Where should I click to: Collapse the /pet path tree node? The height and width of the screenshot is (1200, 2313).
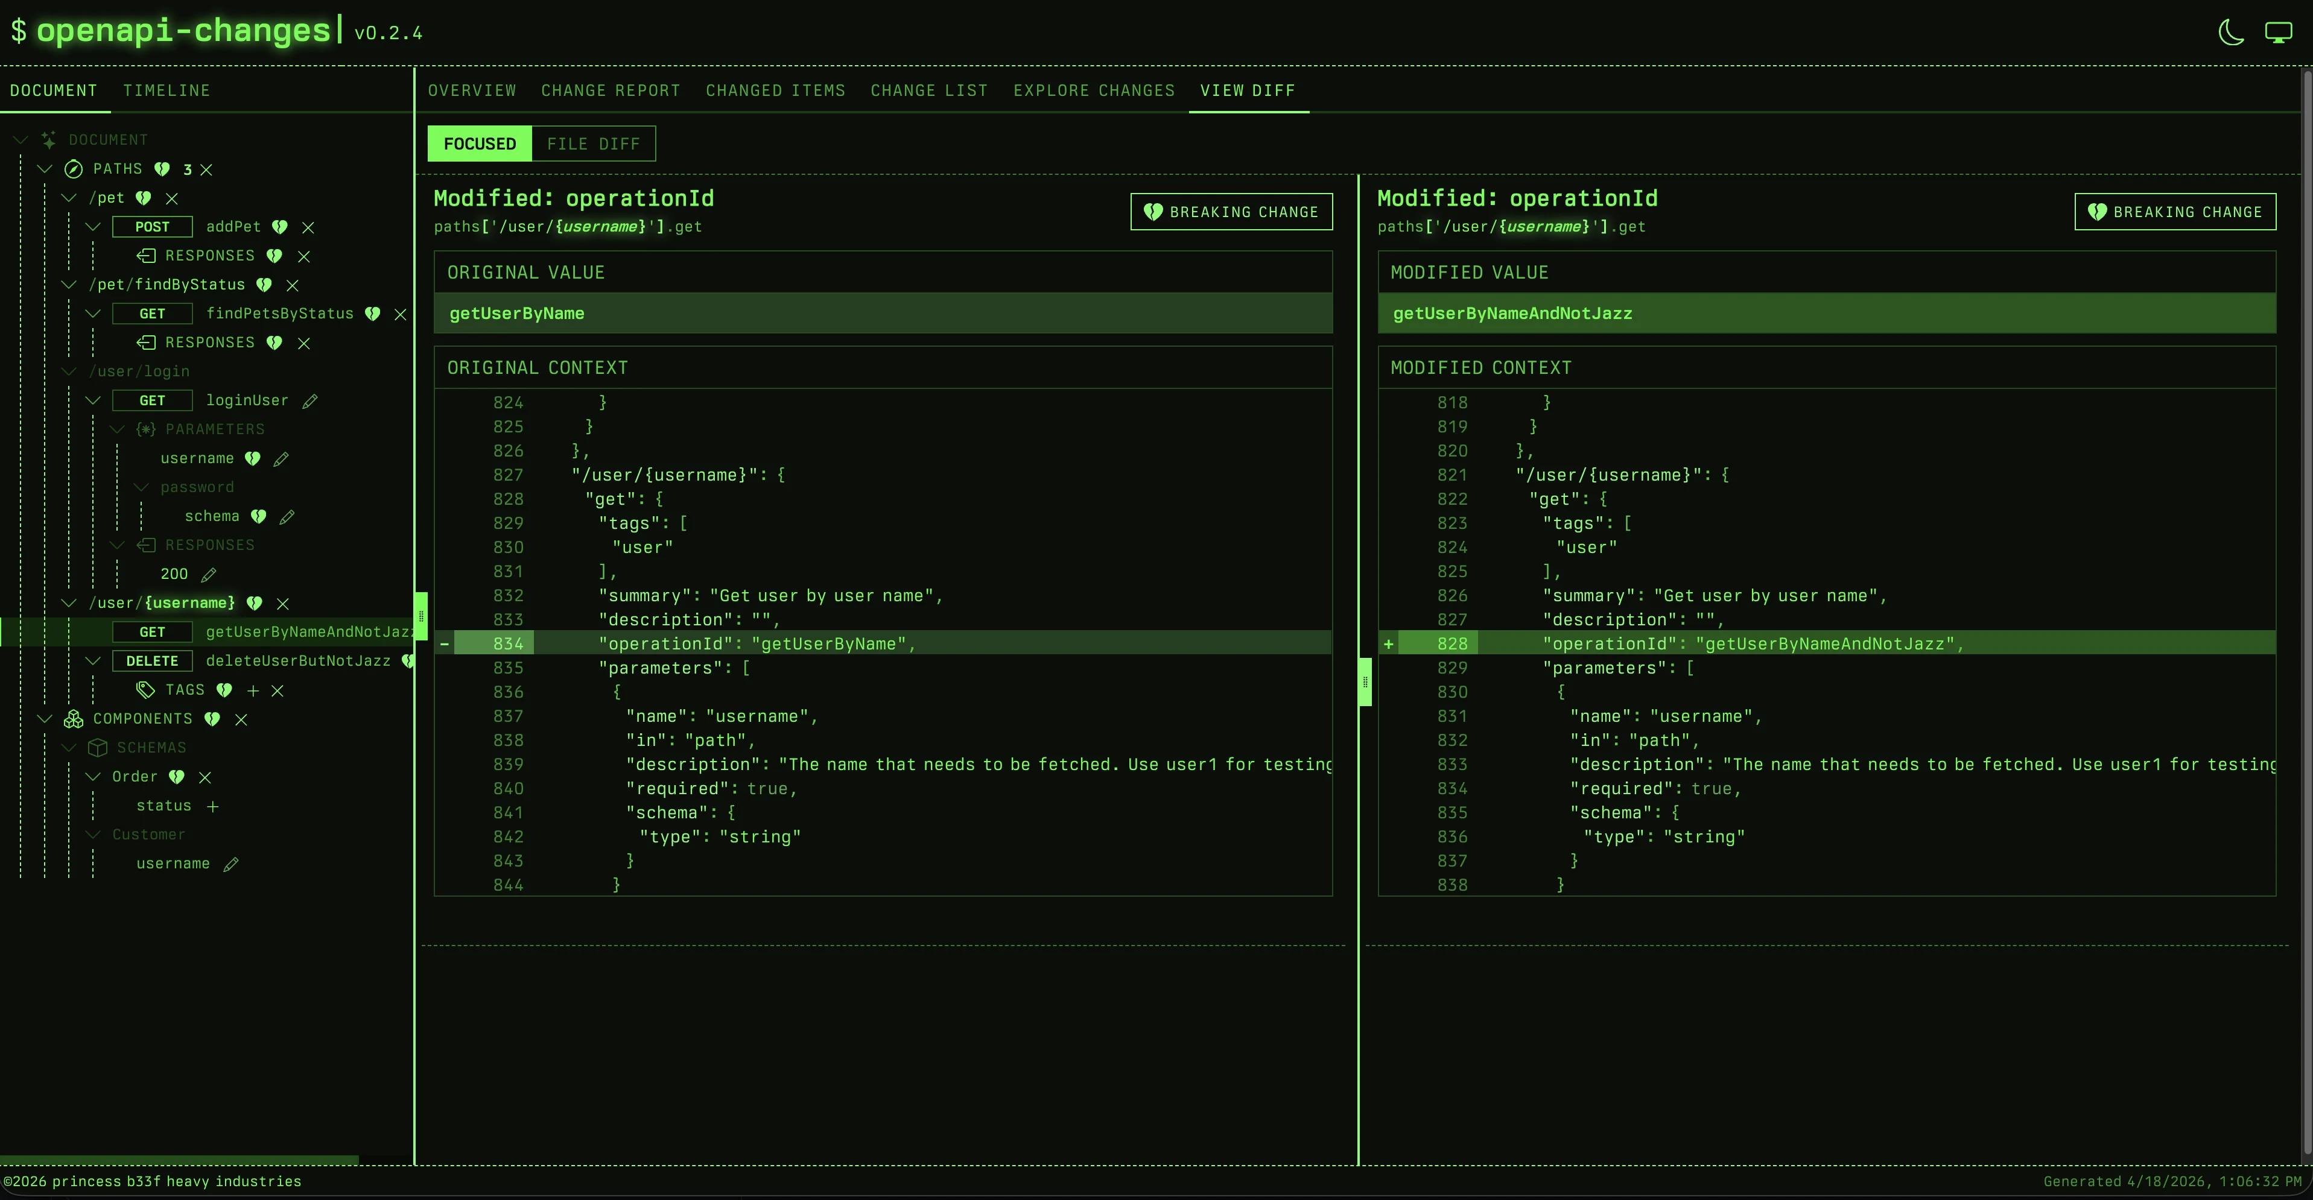coord(69,197)
